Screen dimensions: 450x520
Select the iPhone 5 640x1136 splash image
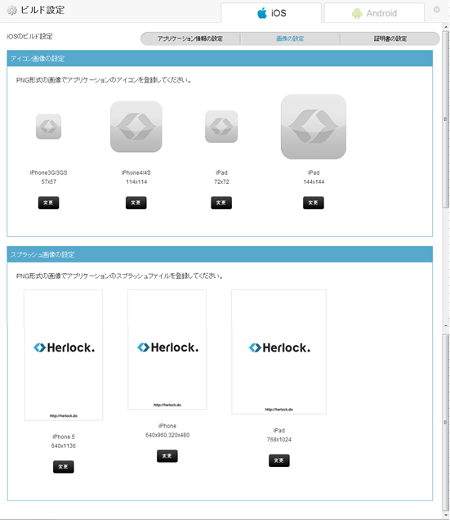pyautogui.click(x=63, y=355)
